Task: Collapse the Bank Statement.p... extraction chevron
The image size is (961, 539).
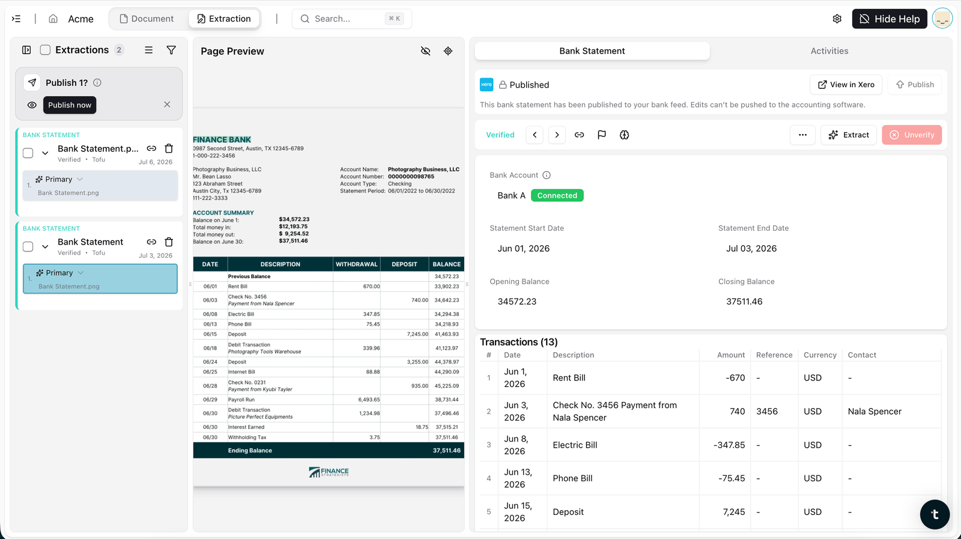Action: point(45,153)
